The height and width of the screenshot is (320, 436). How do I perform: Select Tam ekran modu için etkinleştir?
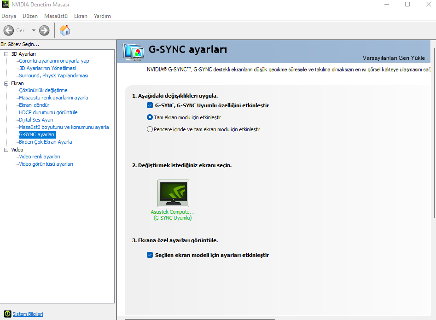point(150,117)
